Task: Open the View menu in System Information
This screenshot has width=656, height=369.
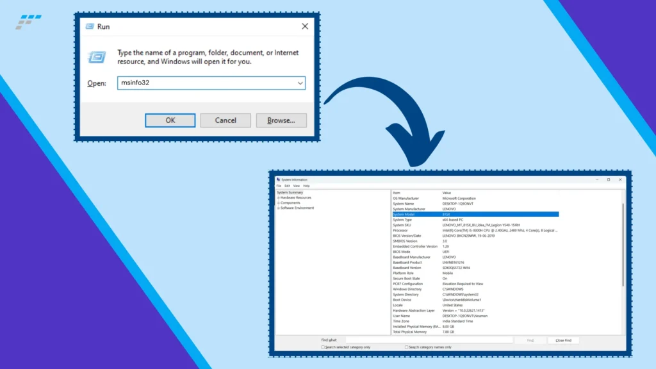Action: point(296,186)
